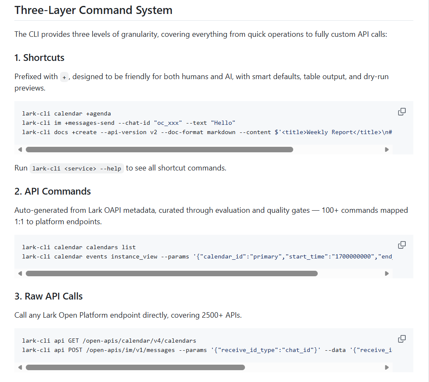This screenshot has width=429, height=382.
Task: Copy the API Commands code block
Action: (401, 245)
